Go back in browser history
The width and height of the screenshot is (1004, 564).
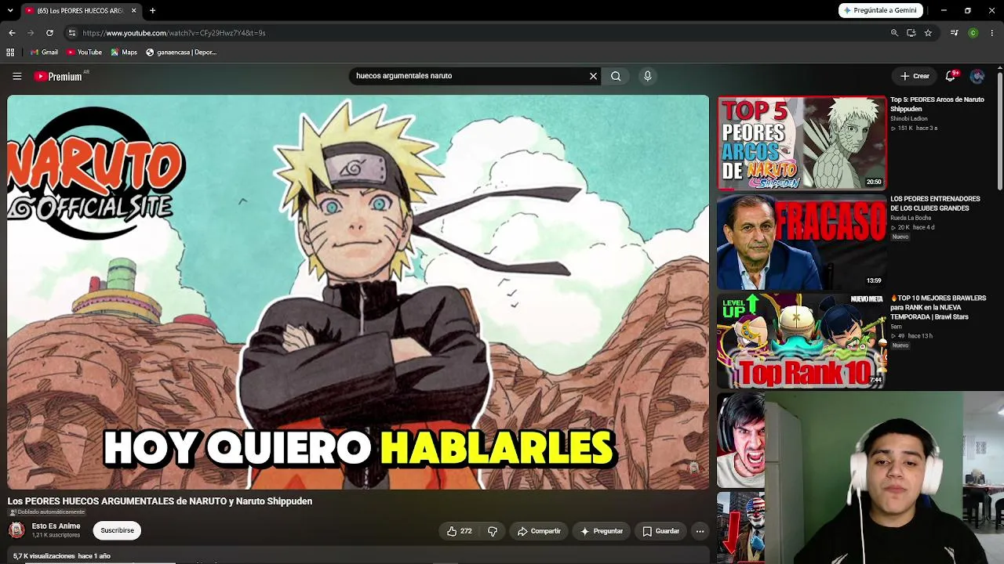click(12, 33)
